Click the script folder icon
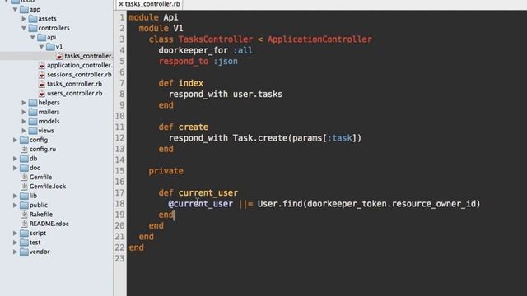 (24, 233)
